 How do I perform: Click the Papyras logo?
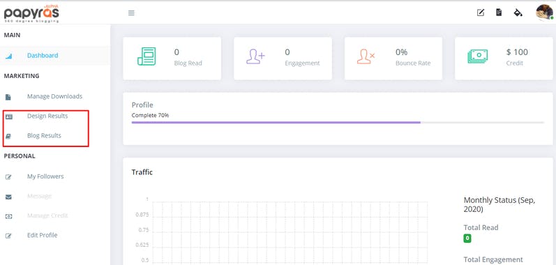[x=31, y=14]
